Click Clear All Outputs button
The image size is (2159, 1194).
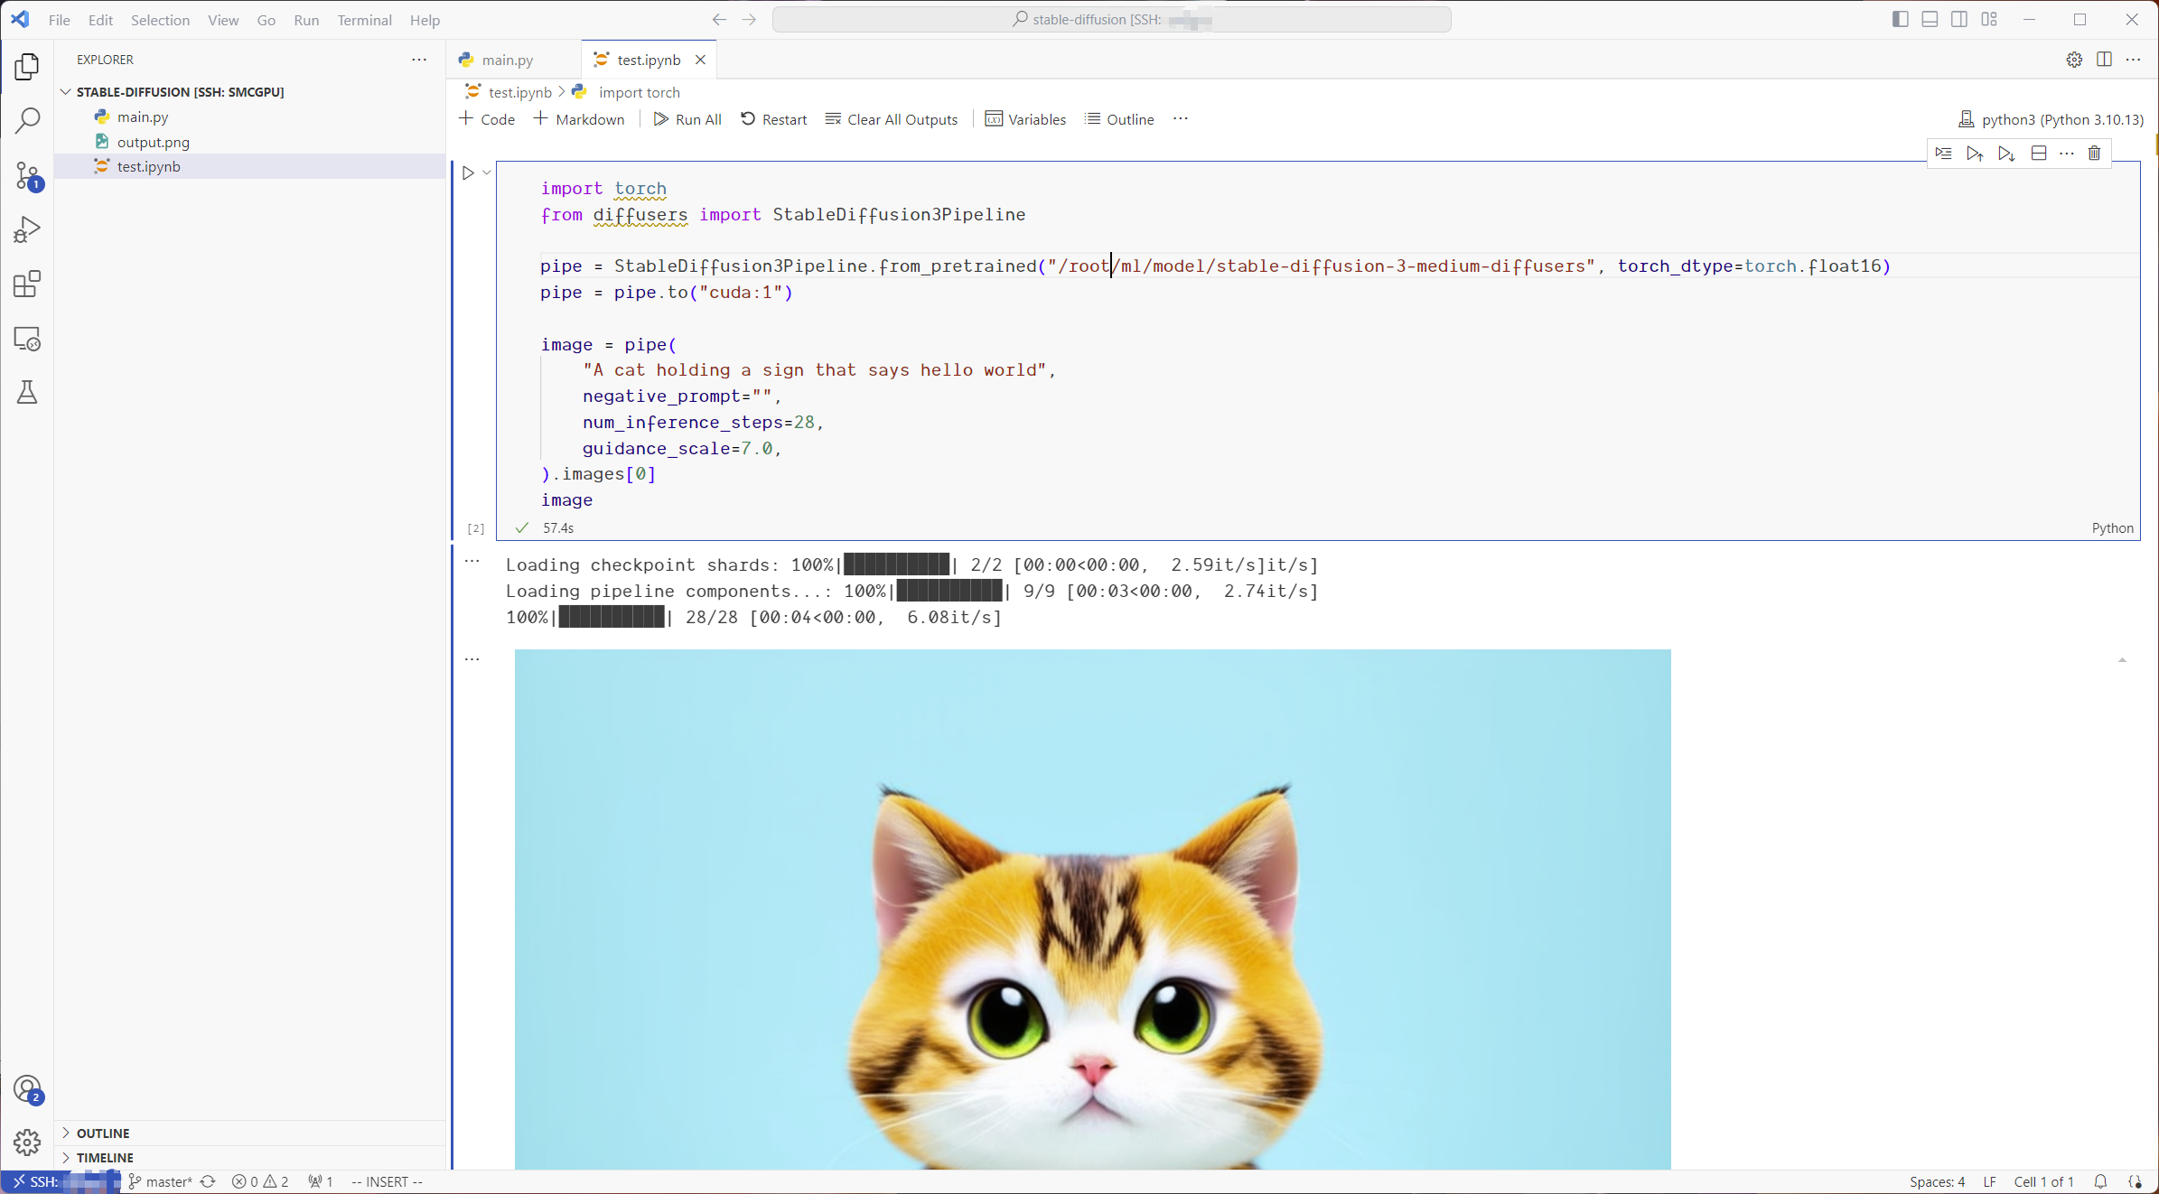pos(892,119)
